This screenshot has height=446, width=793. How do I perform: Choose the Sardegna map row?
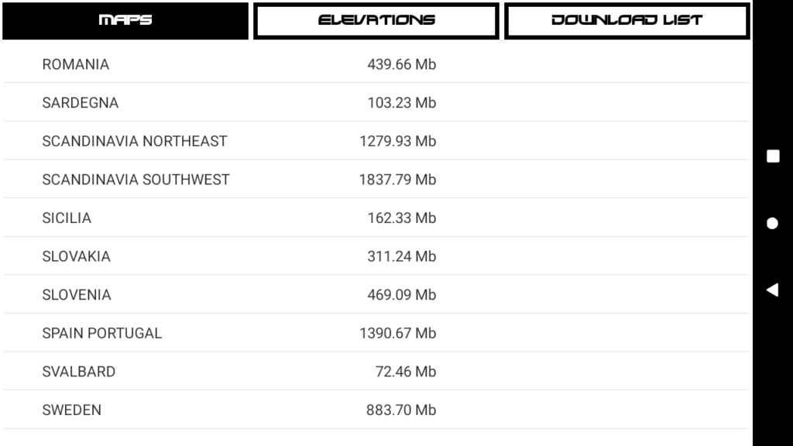pos(376,103)
